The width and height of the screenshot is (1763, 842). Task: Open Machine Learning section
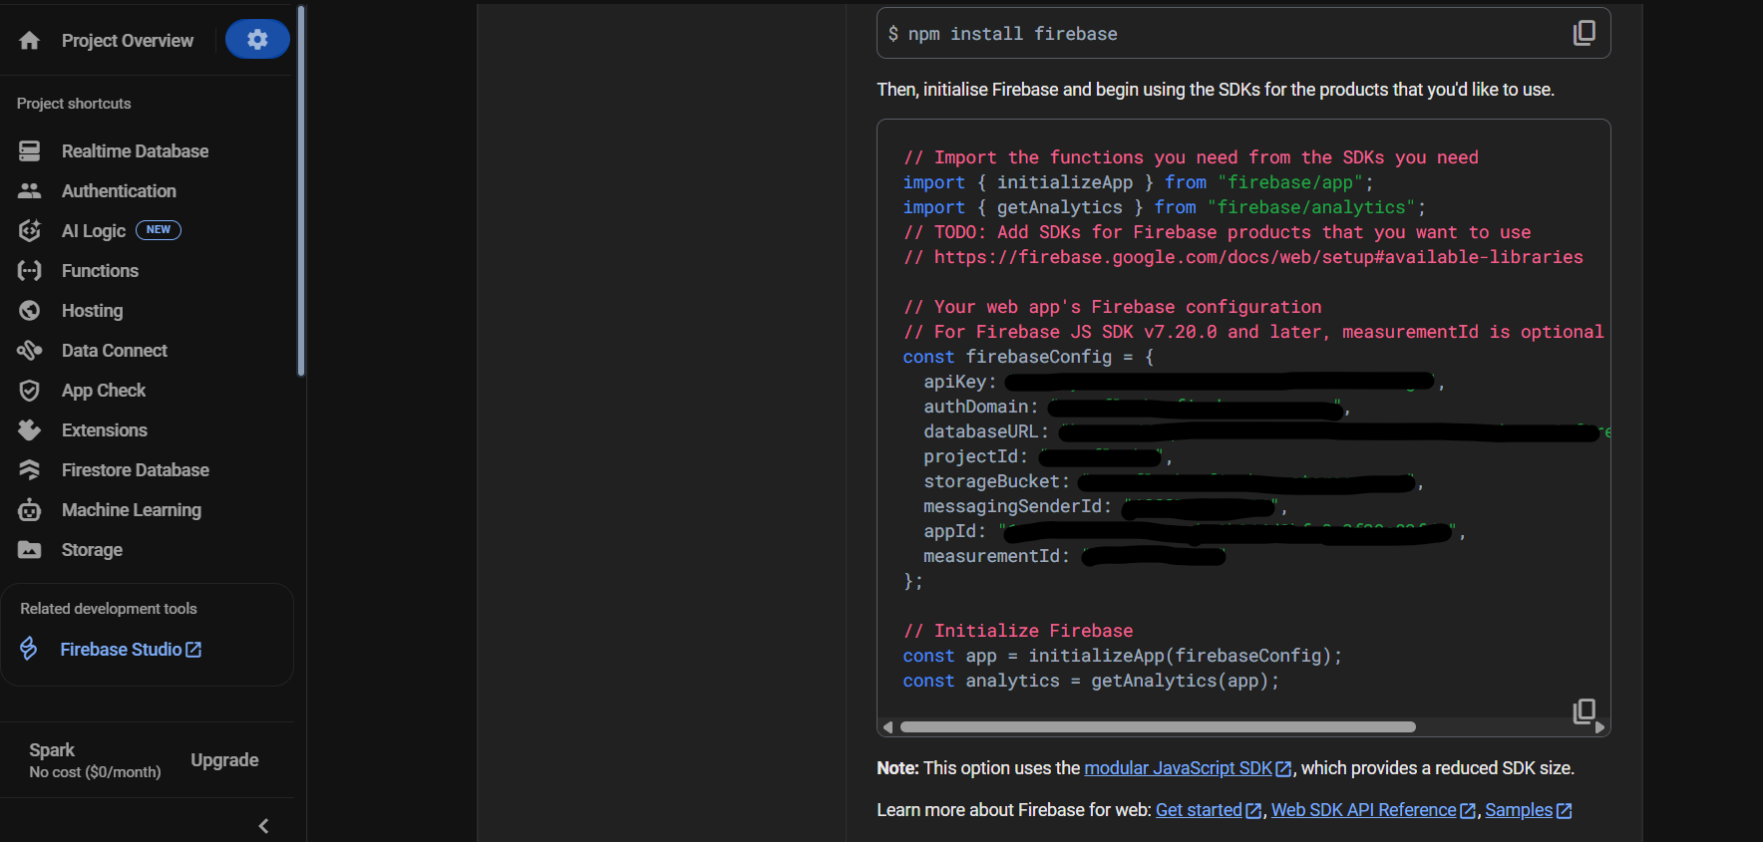pos(132,510)
